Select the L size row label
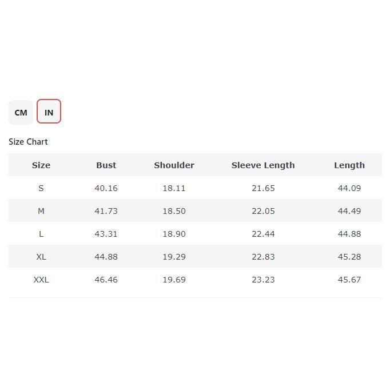 (x=41, y=234)
